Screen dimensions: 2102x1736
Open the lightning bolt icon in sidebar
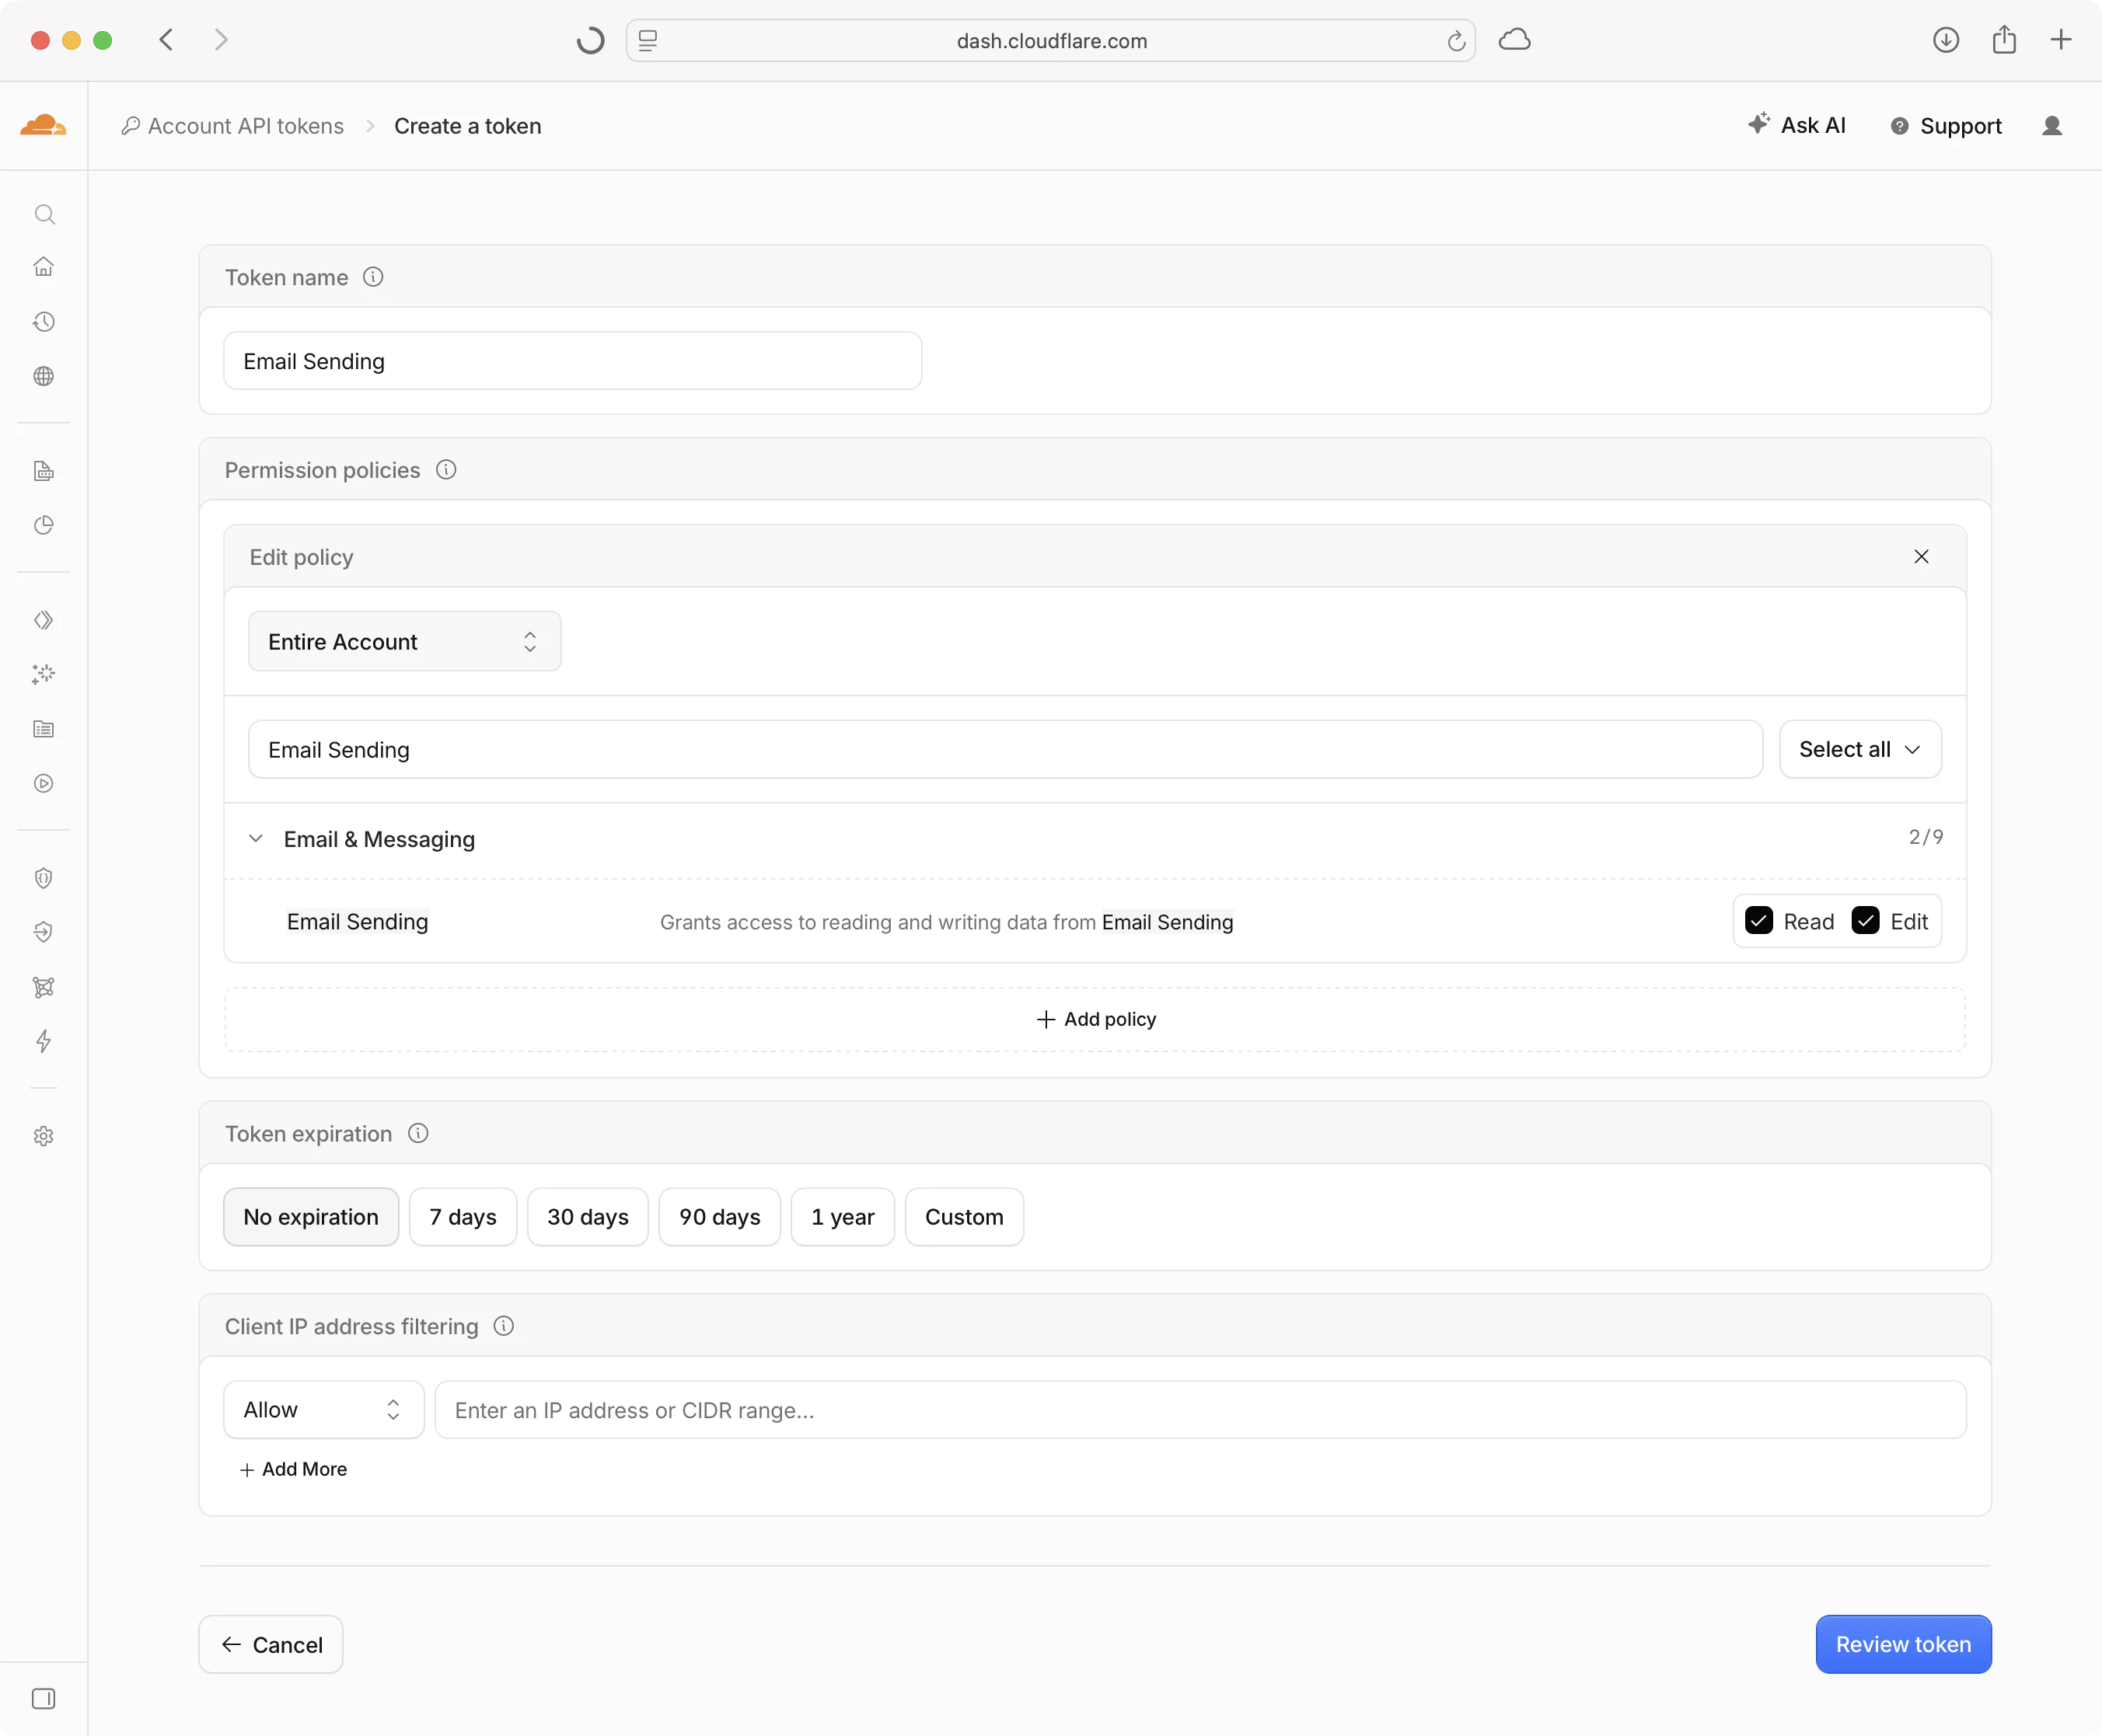click(x=44, y=1041)
